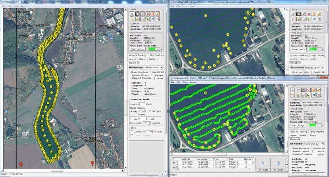Screen dimensions: 329x177
Task: Select ruler measure tool in top-right window
Action: 319,14
